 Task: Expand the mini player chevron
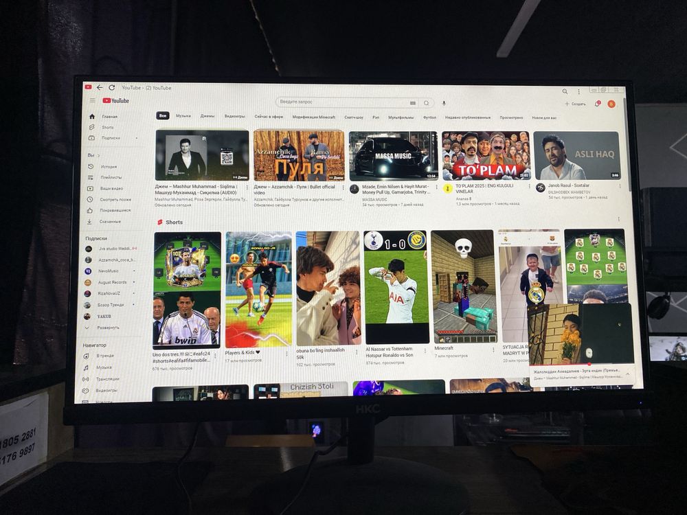pyautogui.click(x=627, y=374)
